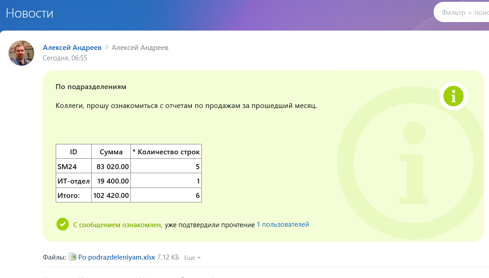Image resolution: width=489 pixels, height=278 pixels.
Task: Click the Количество строк column header
Action: (x=166, y=152)
